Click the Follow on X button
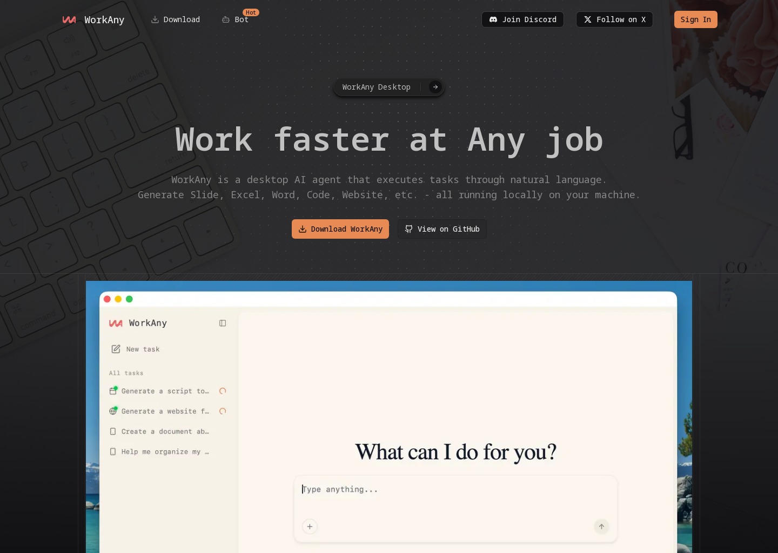The width and height of the screenshot is (778, 553). pyautogui.click(x=614, y=19)
